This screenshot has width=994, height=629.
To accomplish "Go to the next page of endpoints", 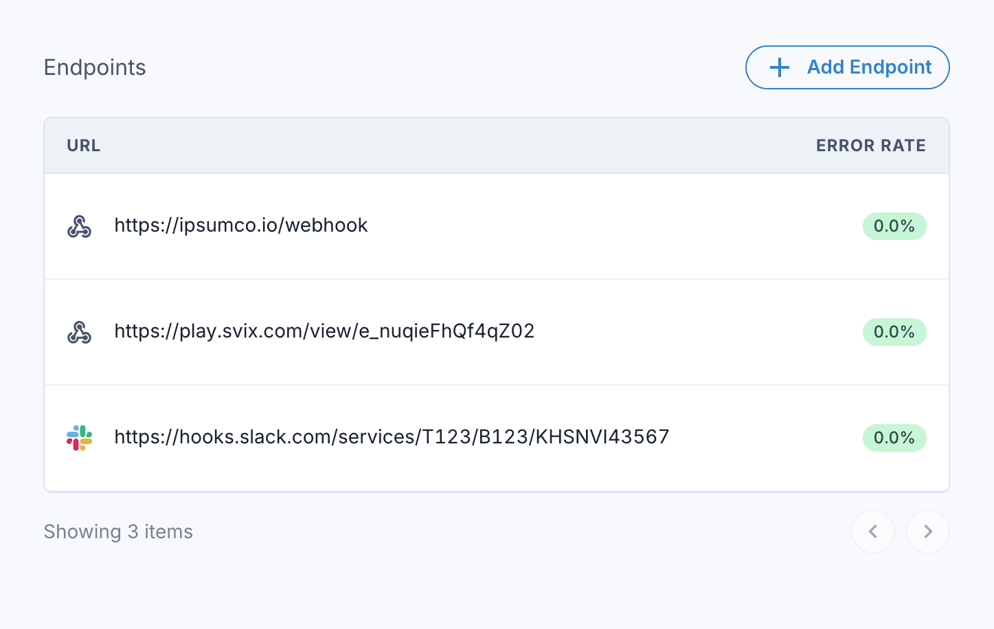I will click(927, 531).
